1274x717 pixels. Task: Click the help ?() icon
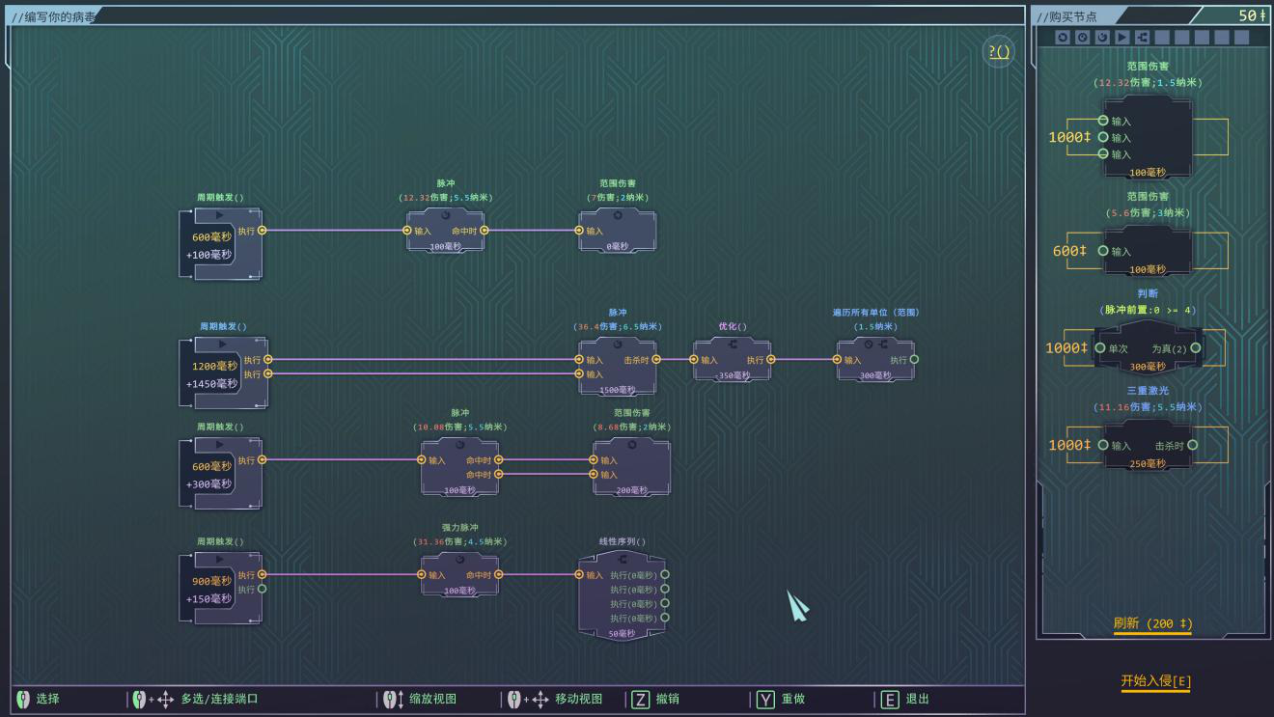coord(999,52)
